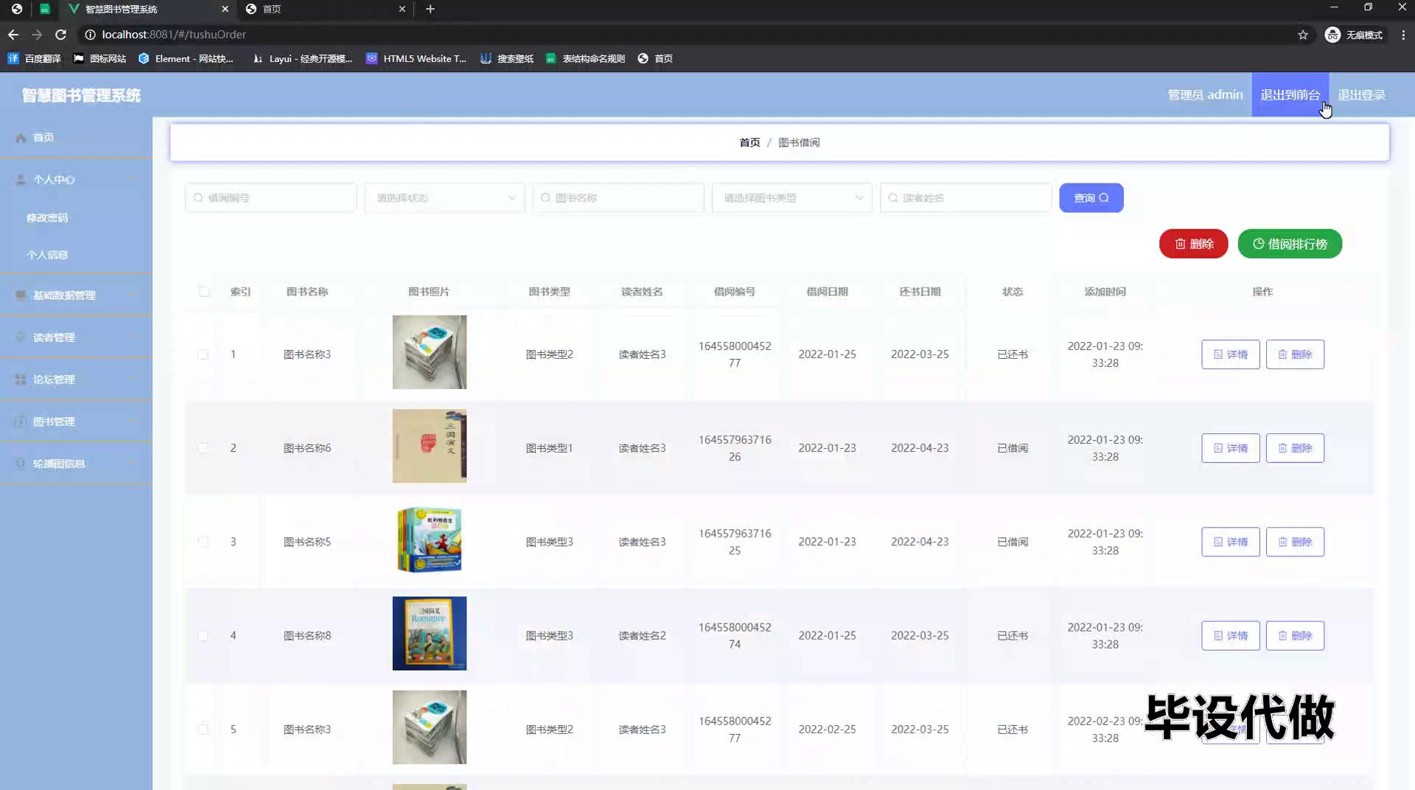
Task: Close the 智慧图书管理系统 browser tab
Action: pyautogui.click(x=225, y=9)
